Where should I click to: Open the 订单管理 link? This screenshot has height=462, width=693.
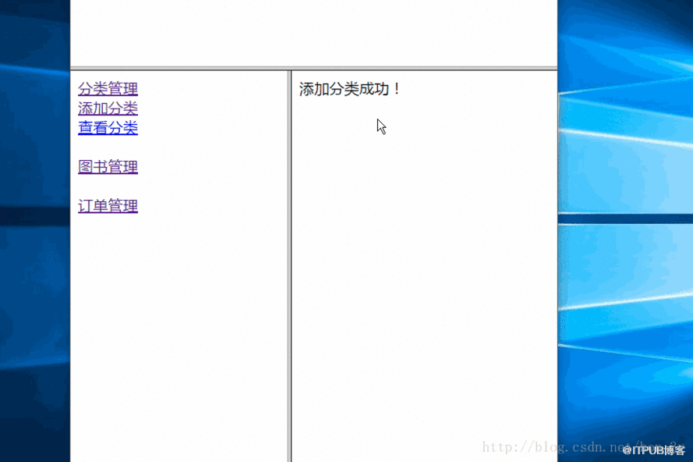108,206
